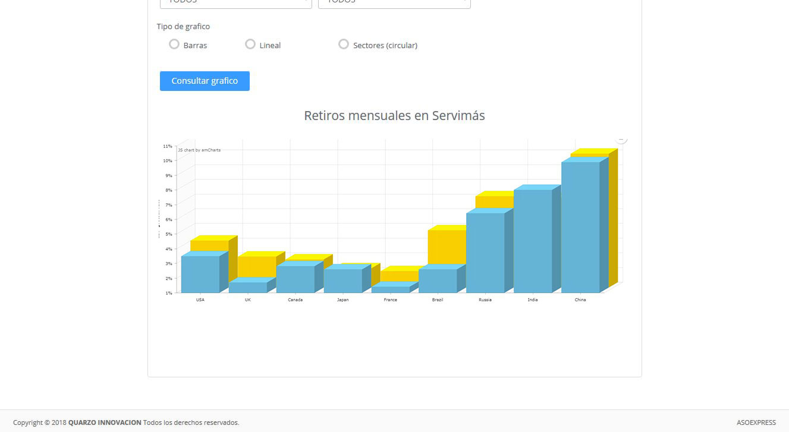Viewport: 789px width, 432px height.
Task: Click the India axis label
Action: [533, 299]
